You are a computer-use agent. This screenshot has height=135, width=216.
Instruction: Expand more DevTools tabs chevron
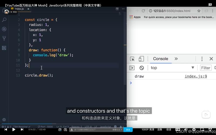(x=176, y=59)
